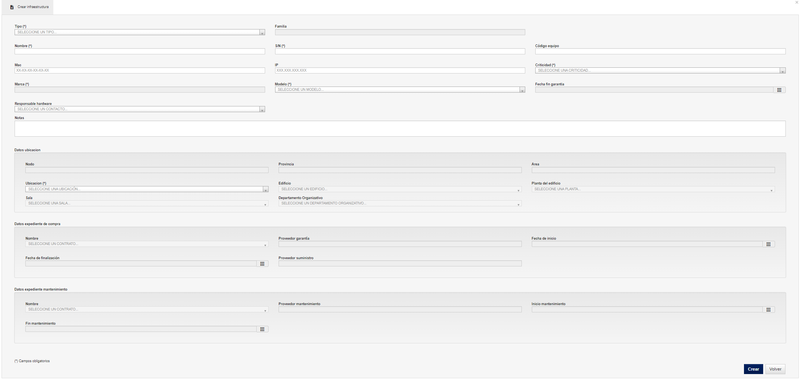Click the Código equipo input field
This screenshot has width=800, height=379.
(x=660, y=51)
